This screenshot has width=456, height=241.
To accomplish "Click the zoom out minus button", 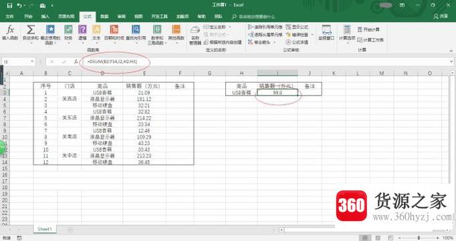I will pyautogui.click(x=400, y=238).
